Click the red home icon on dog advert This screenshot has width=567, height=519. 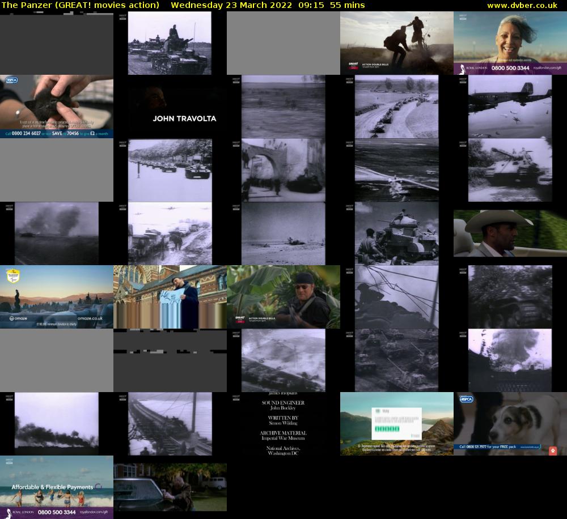coord(553,450)
